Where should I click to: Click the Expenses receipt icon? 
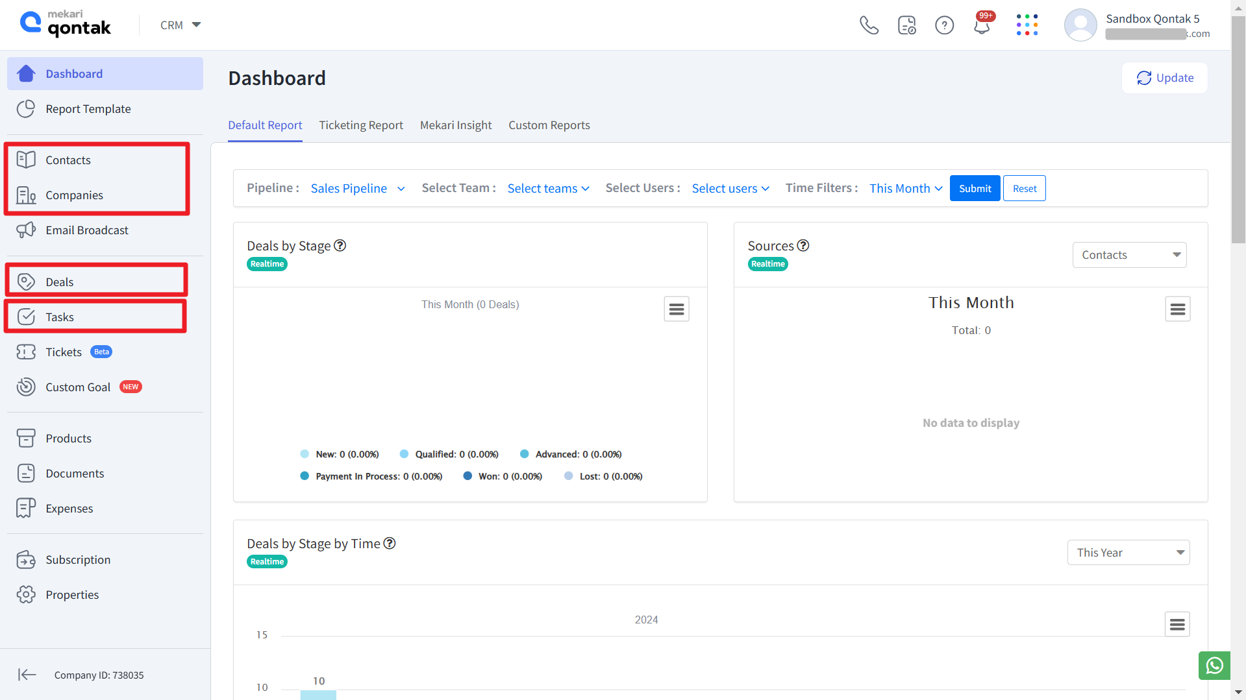coord(26,508)
